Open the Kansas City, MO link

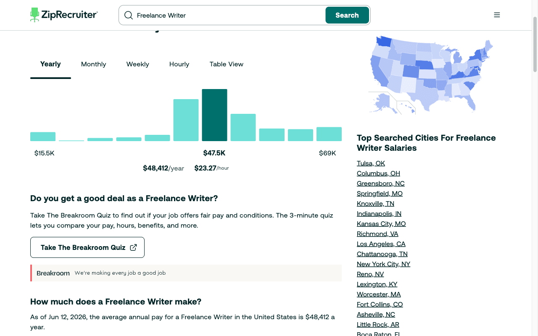coord(381,223)
